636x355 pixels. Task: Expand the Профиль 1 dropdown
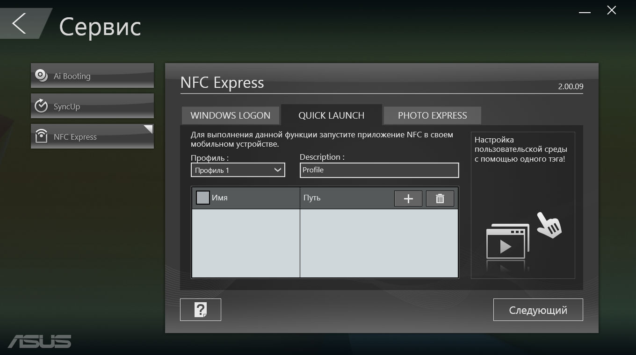point(238,170)
